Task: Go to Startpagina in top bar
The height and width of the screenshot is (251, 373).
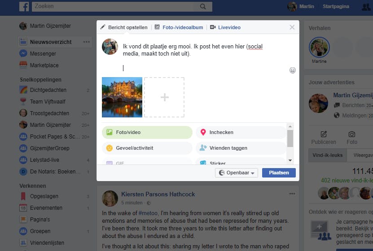Action: pos(336,6)
